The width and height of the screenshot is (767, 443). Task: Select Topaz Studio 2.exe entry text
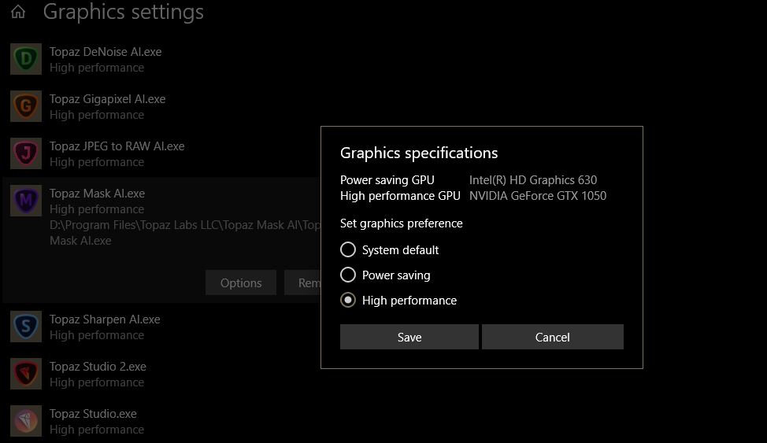tap(98, 366)
